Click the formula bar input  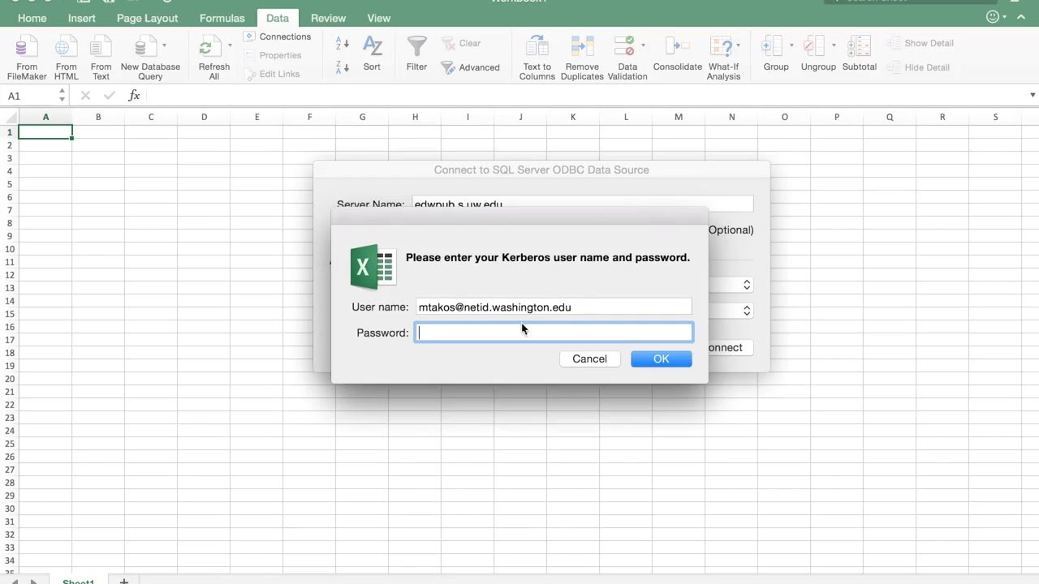tap(584, 96)
